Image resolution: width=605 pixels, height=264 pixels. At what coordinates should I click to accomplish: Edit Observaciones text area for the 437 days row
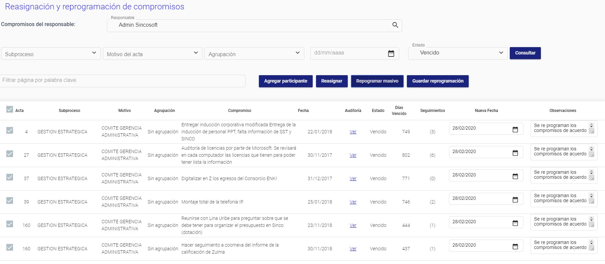click(564, 246)
